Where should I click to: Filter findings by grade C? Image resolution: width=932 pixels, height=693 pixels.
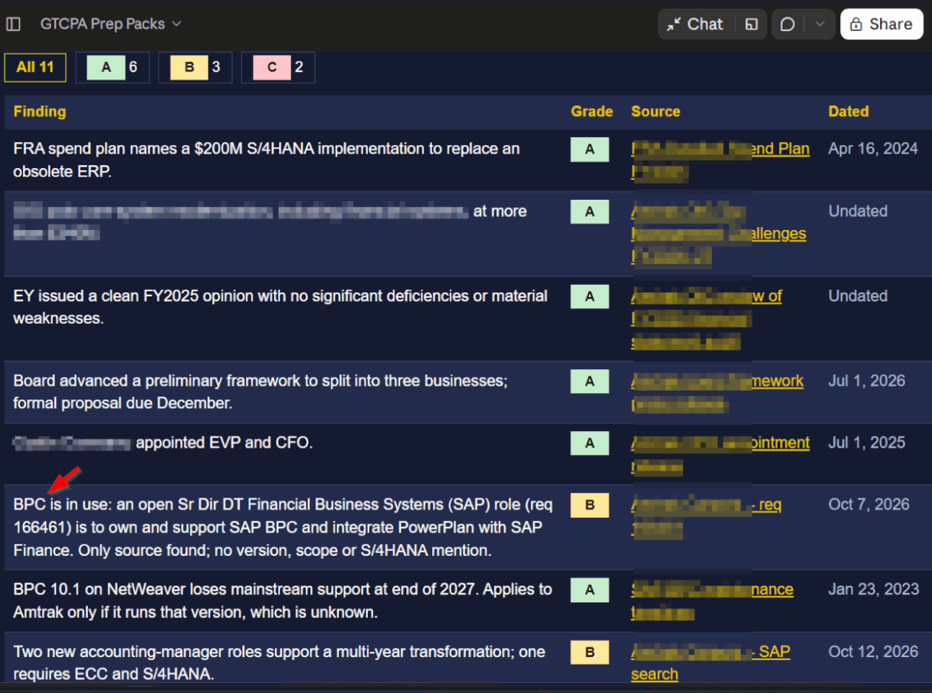[x=278, y=67]
